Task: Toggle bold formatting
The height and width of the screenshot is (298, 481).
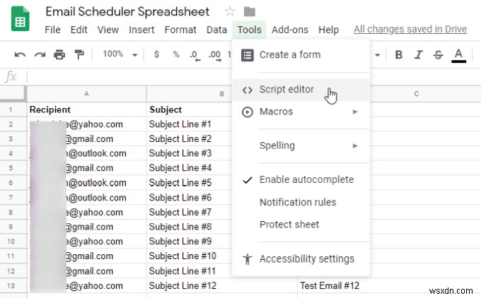Action: point(399,54)
